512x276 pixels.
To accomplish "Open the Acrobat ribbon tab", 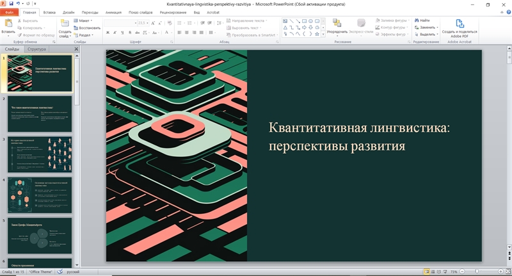I will click(x=213, y=12).
